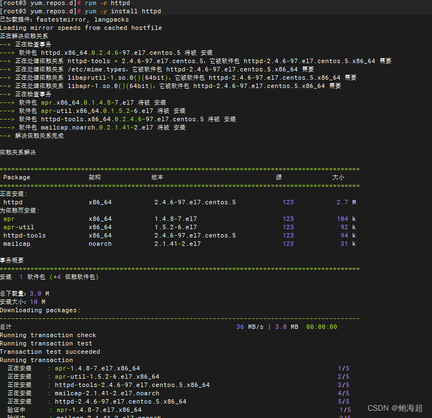Click 'httpd-tools-2.4.6-97.el7.centos.5.x86_64' install line
The image size is (432, 418).
132,385
